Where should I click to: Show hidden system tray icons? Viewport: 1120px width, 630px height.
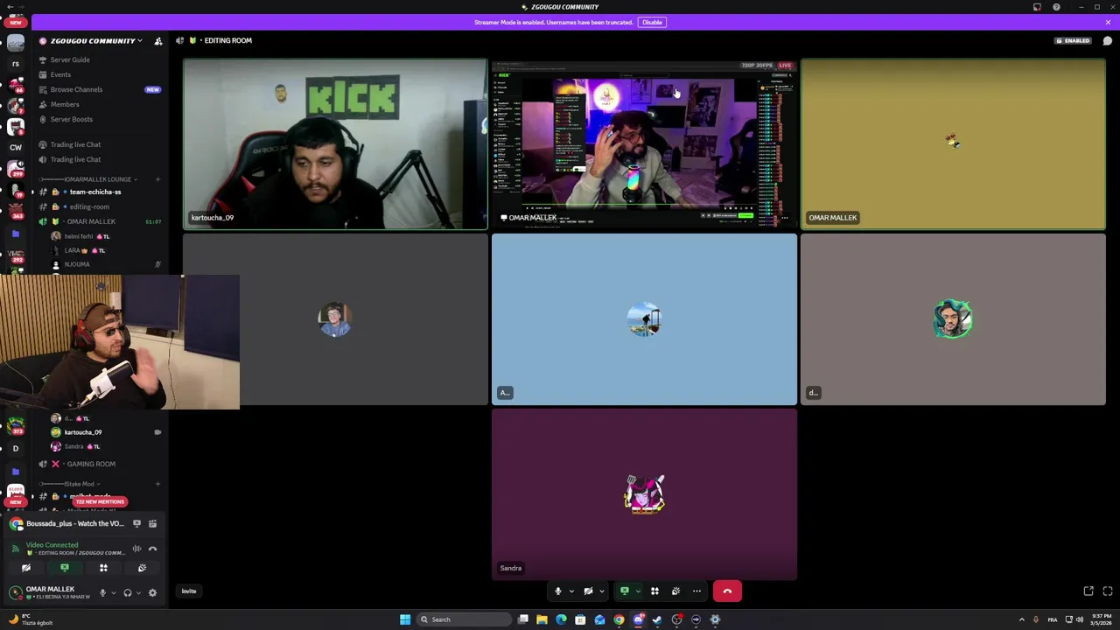(x=1021, y=619)
